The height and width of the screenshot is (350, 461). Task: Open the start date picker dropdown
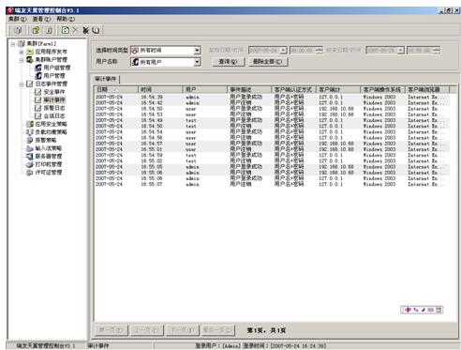coord(283,51)
